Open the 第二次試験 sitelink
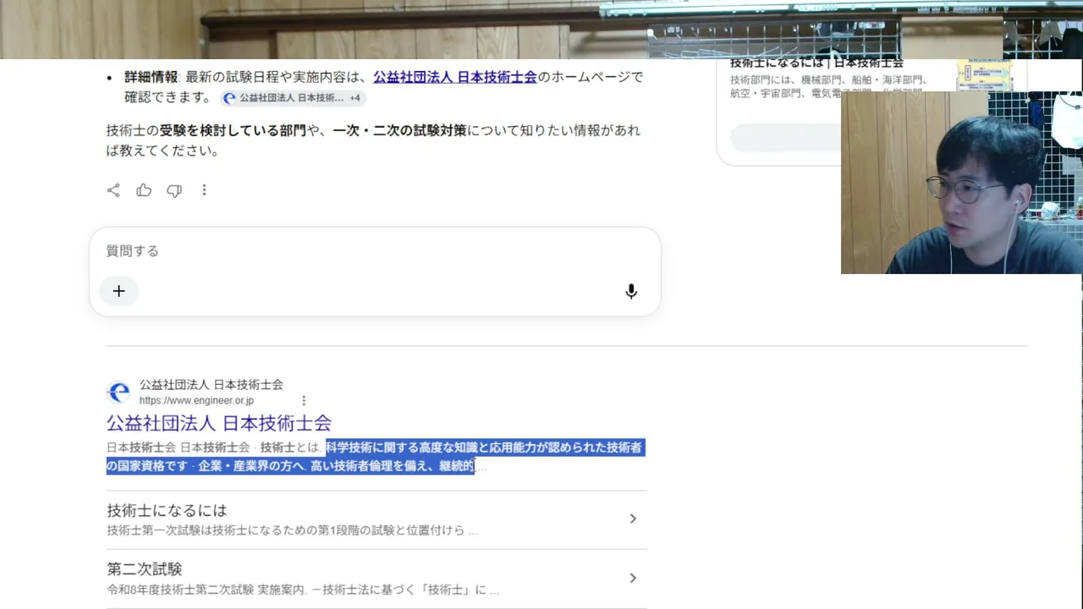This screenshot has height=609, width=1083. point(145,569)
